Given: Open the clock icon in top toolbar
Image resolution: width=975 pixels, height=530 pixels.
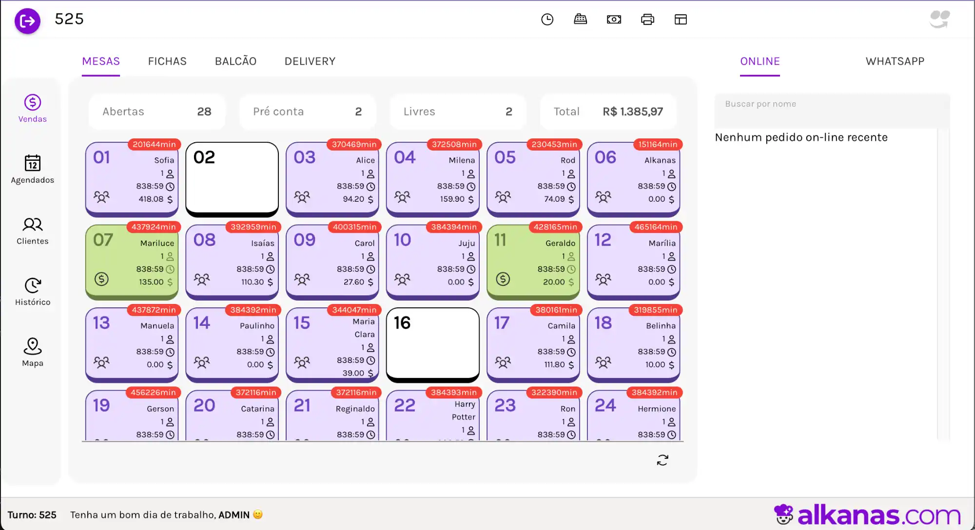Looking at the screenshot, I should coord(547,19).
